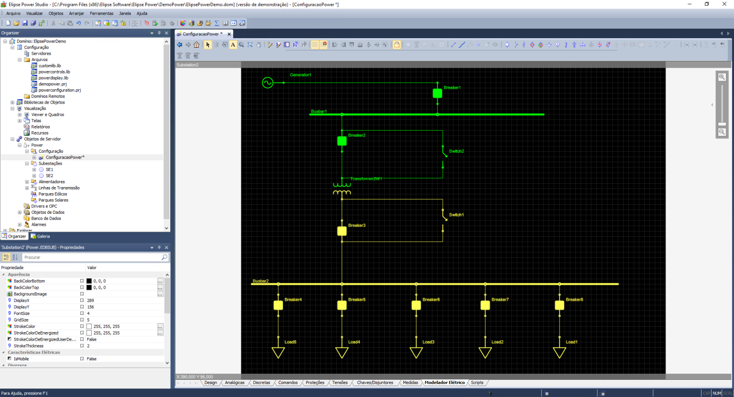734x397 pixels.
Task: Toggle the auto-hide pin on the Organizer panel
Action: pyautogui.click(x=159, y=33)
